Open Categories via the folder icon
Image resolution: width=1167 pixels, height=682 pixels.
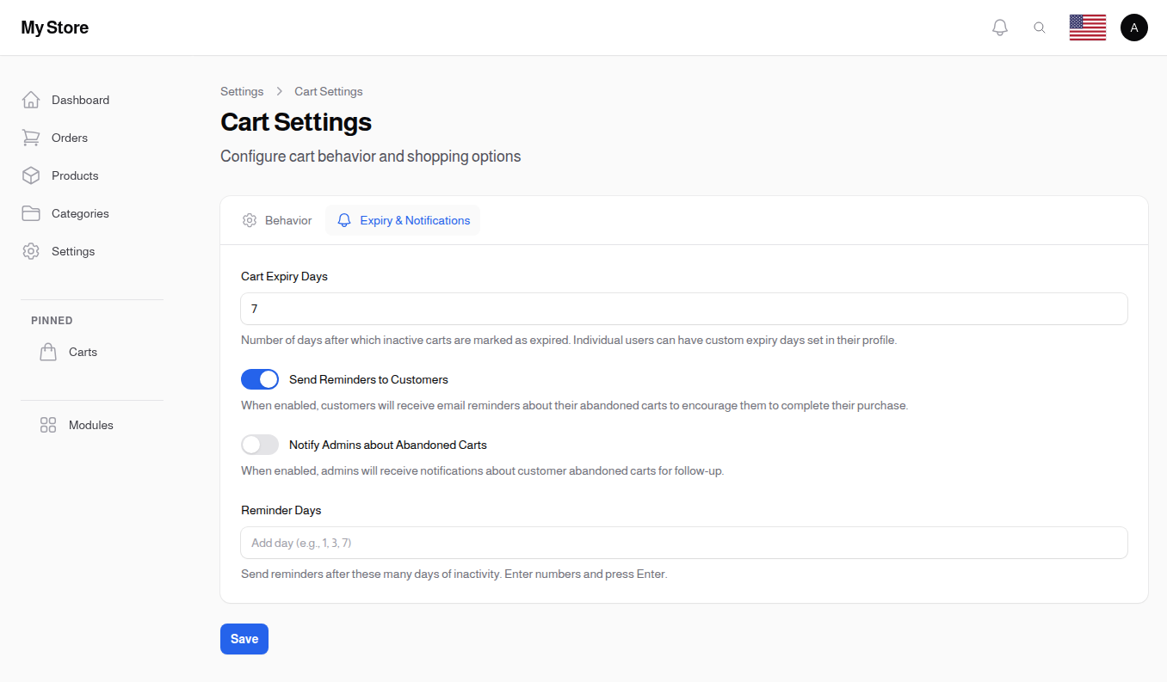coord(31,213)
